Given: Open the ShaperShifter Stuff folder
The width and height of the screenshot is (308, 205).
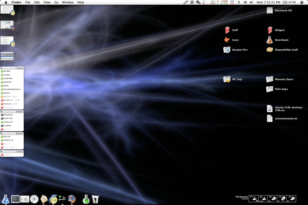Looking at the screenshot, I should click(x=269, y=49).
